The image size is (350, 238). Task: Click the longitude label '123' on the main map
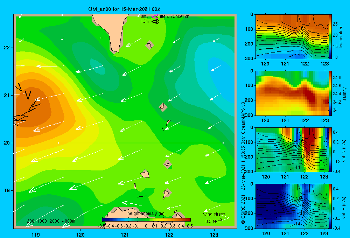[x=214, y=234]
